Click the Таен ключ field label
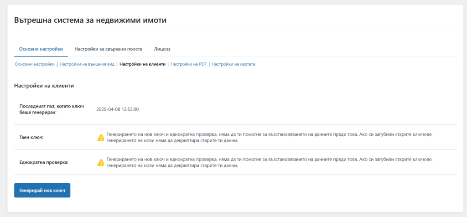 pos(31,137)
